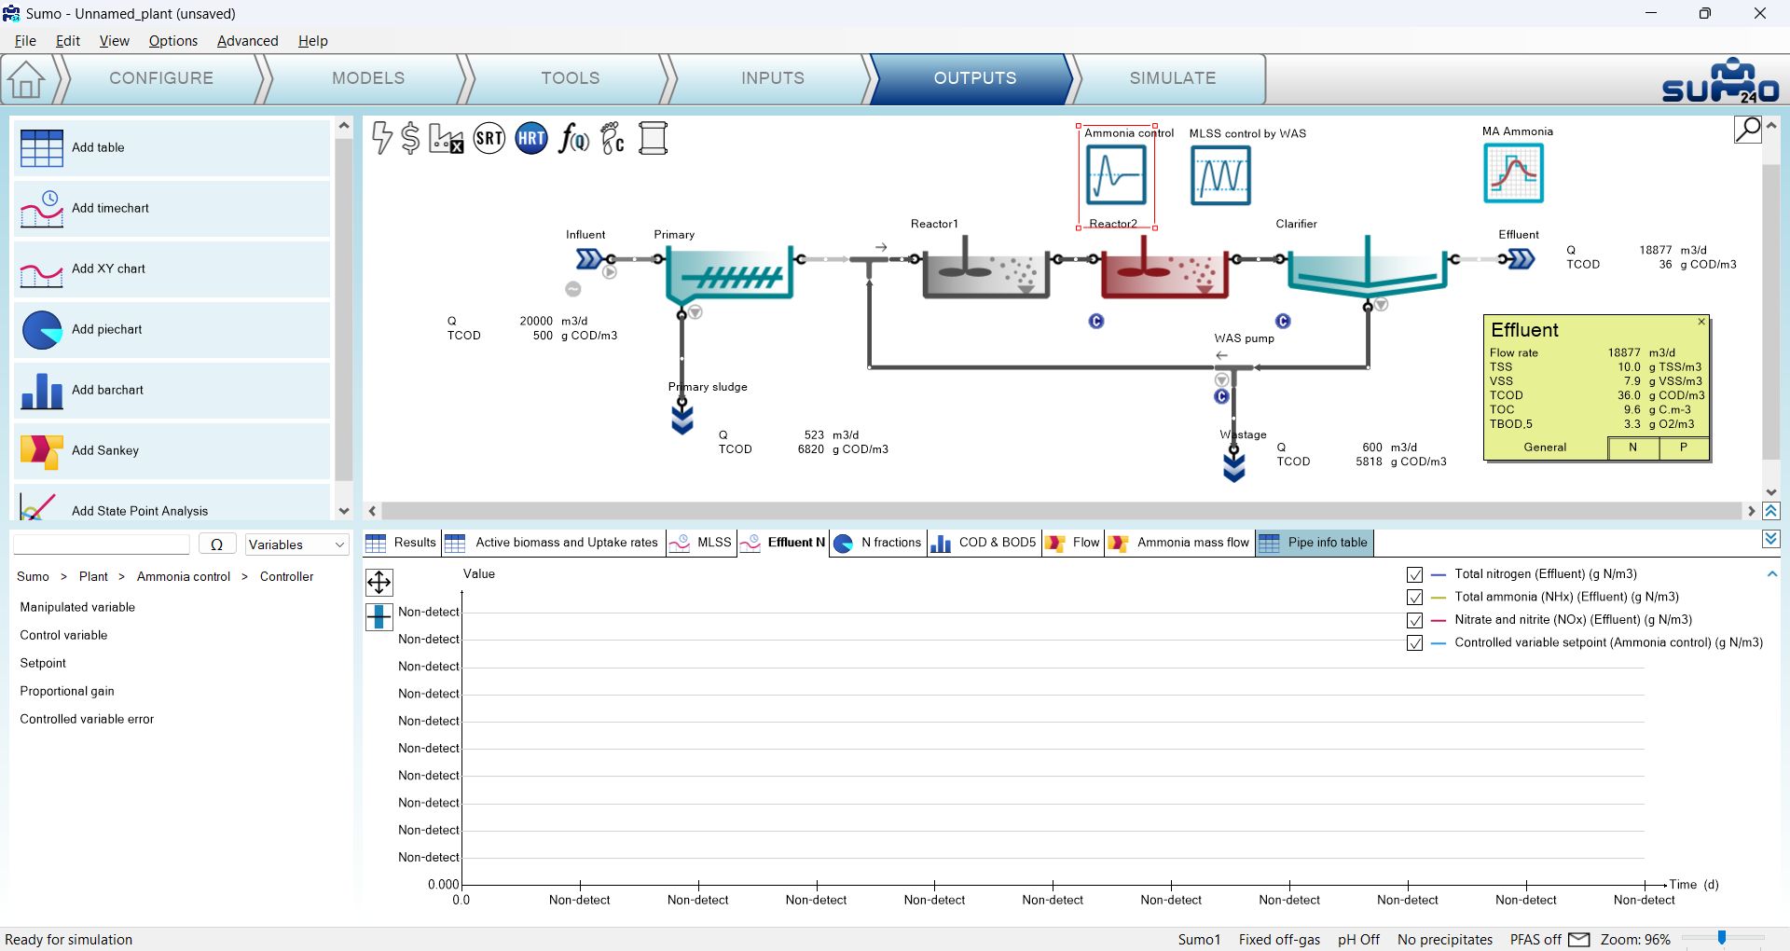Viewport: 1790px width, 951px height.
Task: Open the f(x) formula tool
Action: click(x=573, y=139)
